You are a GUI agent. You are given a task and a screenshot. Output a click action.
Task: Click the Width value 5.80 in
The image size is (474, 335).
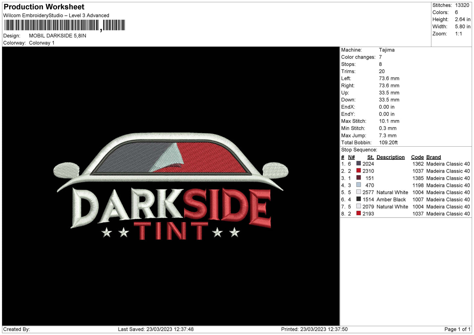click(463, 27)
